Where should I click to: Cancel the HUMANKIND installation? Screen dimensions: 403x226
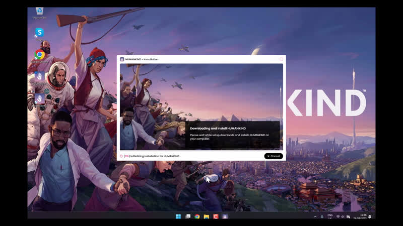[x=274, y=156]
